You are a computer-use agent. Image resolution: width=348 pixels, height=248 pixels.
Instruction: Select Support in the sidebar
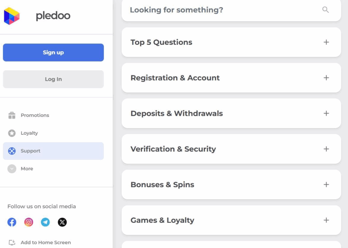31,151
